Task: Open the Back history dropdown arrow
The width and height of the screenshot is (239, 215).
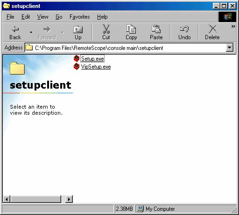Action: click(x=31, y=32)
